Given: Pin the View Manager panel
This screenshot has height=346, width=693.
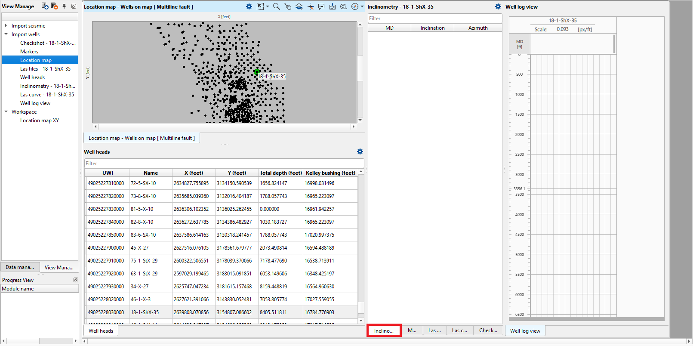Looking at the screenshot, I should (64, 6).
